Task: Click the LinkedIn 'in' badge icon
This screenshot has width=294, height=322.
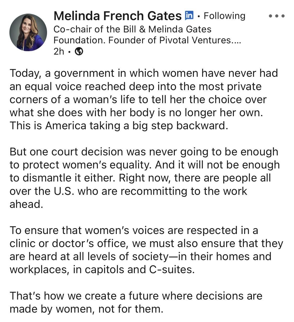Action: (x=189, y=15)
